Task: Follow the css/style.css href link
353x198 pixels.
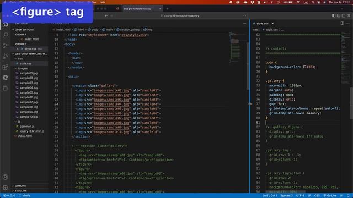Action: click(133, 35)
